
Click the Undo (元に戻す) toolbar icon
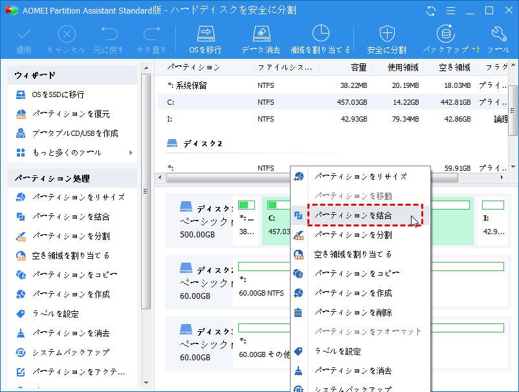[x=109, y=34]
